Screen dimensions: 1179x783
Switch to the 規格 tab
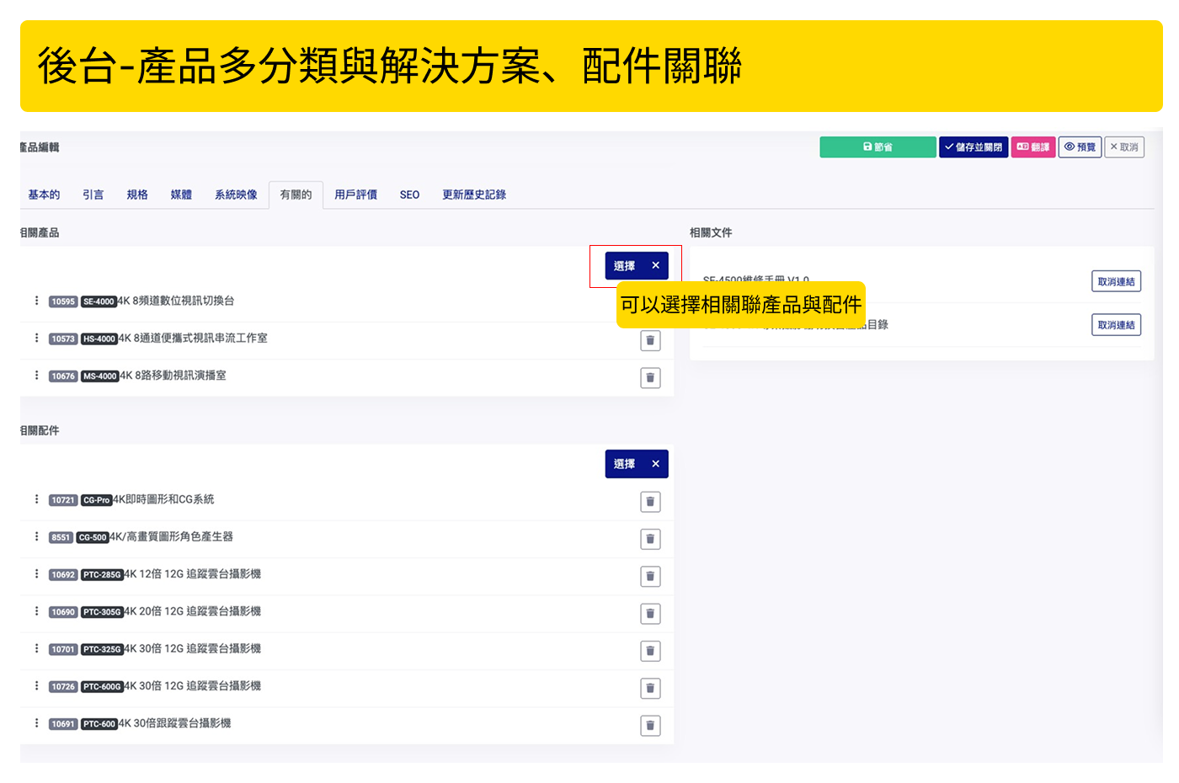[x=137, y=194]
